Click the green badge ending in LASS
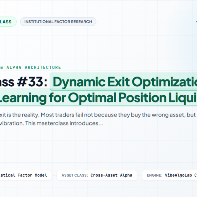This screenshot has width=197, height=197. click(x=8, y=22)
